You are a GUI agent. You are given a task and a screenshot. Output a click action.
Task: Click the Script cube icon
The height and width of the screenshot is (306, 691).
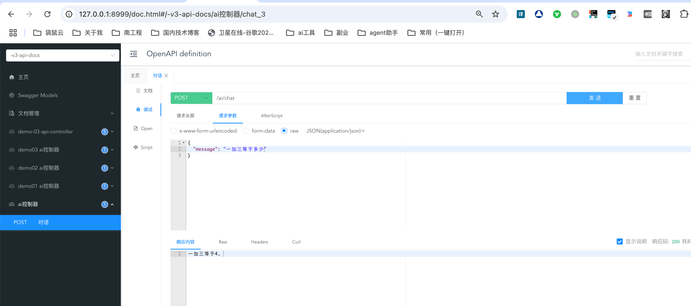(136, 147)
